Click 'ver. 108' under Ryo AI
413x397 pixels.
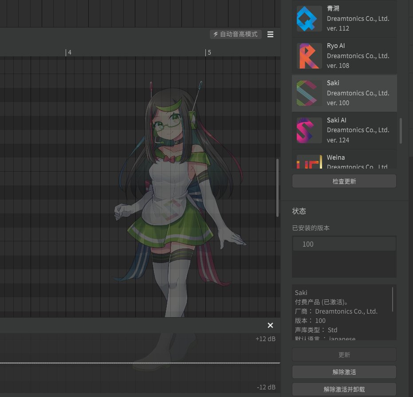[338, 65]
